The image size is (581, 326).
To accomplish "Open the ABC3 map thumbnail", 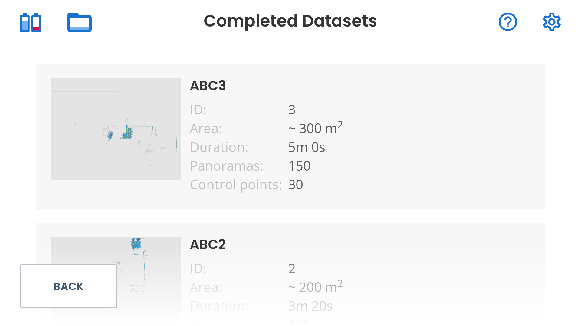I will [116, 129].
